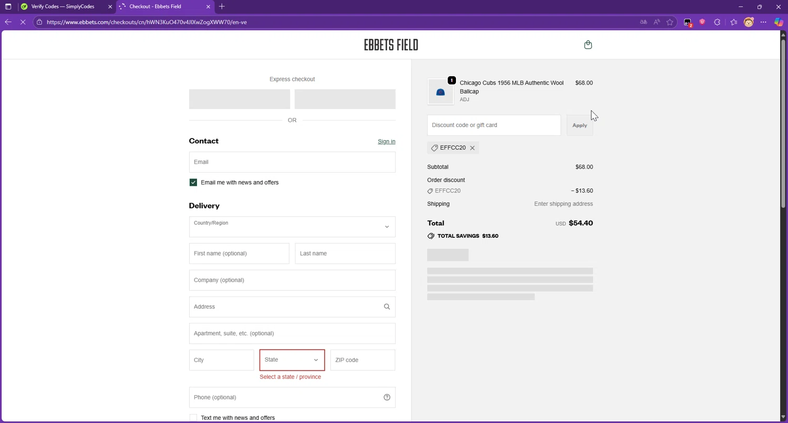The image size is (788, 423).
Task: Click the address search magnifier icon
Action: [387, 307]
